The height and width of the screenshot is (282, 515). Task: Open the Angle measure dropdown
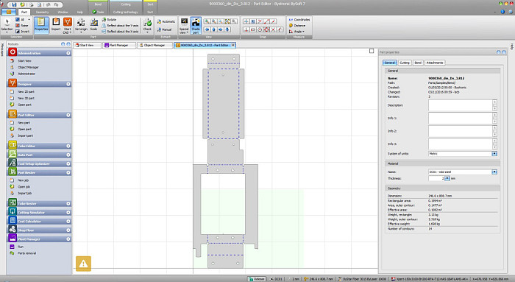tap(296, 32)
